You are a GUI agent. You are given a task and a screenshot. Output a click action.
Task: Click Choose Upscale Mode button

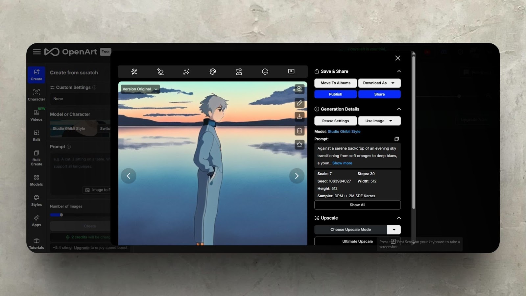click(x=350, y=230)
